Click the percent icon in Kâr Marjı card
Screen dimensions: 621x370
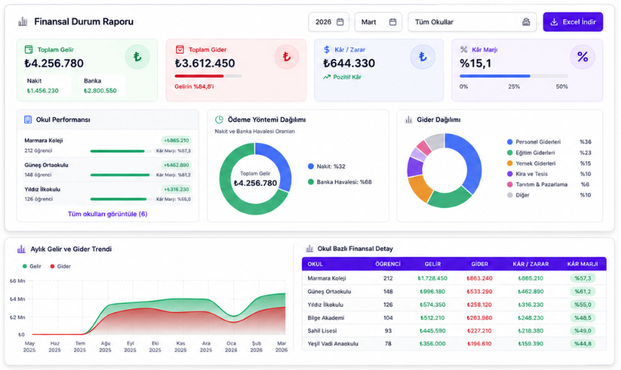(x=582, y=56)
